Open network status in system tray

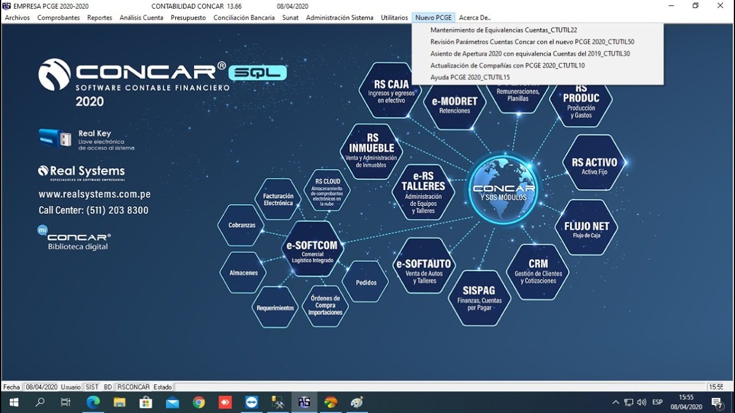[x=629, y=402]
